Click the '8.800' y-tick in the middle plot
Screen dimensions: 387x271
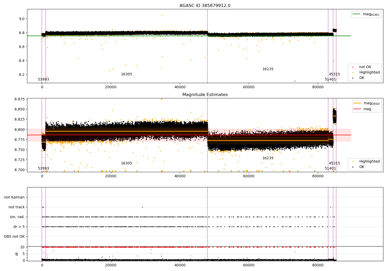click(x=20, y=130)
